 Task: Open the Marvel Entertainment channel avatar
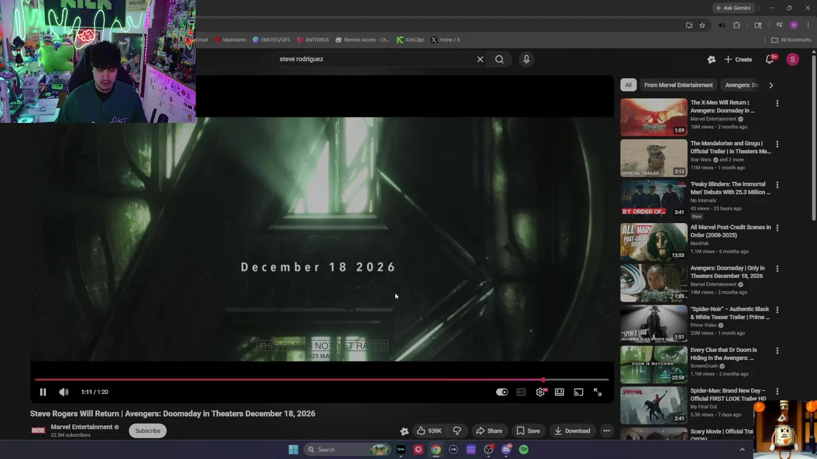click(38, 430)
